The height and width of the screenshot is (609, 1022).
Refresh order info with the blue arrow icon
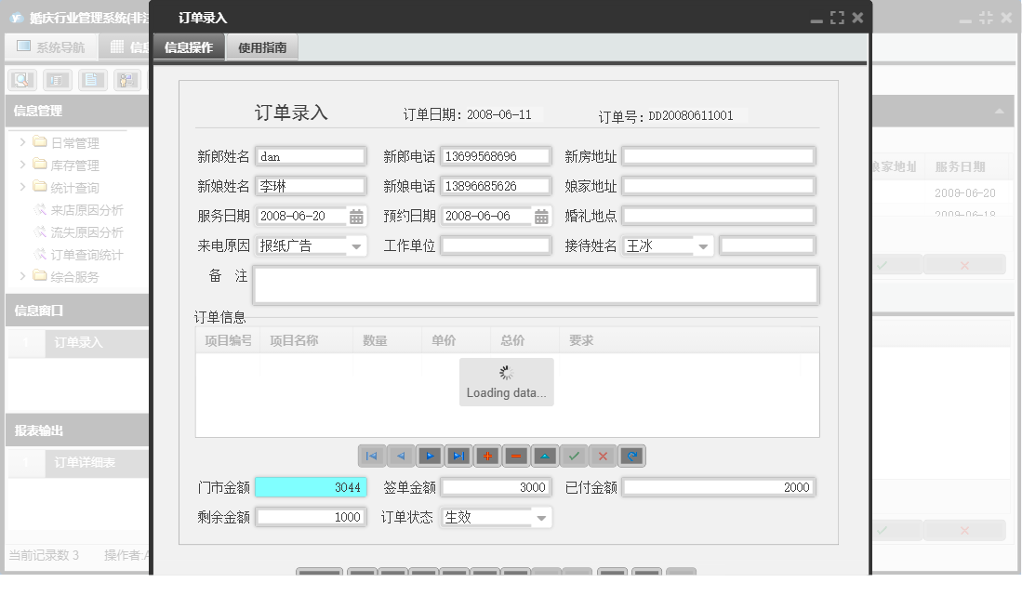point(630,456)
